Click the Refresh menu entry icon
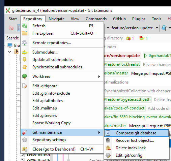Screen dimensions: 171x161 click(x=25, y=26)
